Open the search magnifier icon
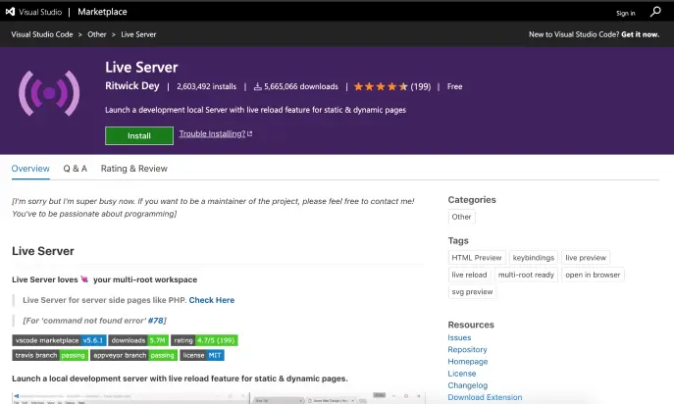 tap(655, 12)
